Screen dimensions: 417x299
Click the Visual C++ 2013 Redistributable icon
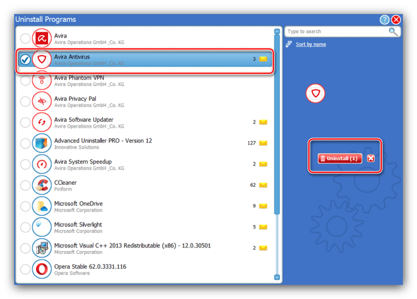(x=42, y=248)
